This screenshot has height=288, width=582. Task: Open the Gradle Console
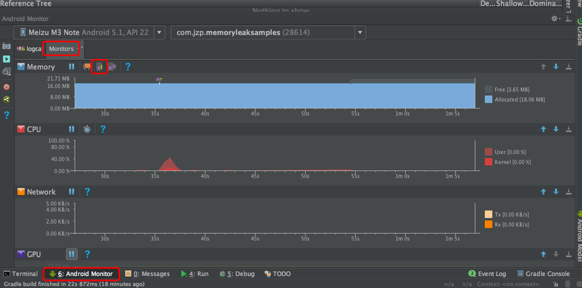point(543,273)
